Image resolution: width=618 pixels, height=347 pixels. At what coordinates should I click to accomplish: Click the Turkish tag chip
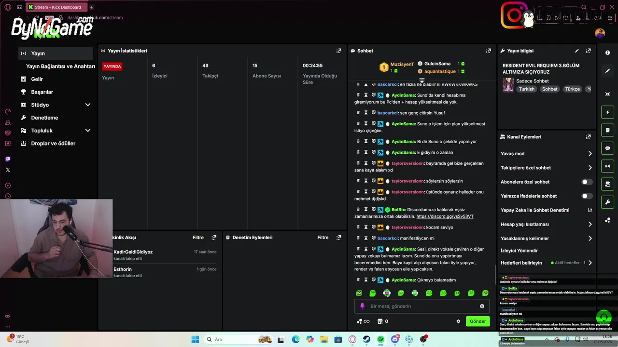(527, 89)
